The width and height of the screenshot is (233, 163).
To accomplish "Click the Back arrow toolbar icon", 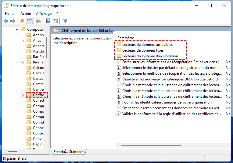I will (6, 21).
